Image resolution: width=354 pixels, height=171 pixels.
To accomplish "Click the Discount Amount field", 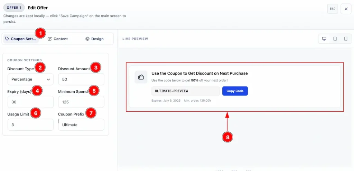I will 81,79.
